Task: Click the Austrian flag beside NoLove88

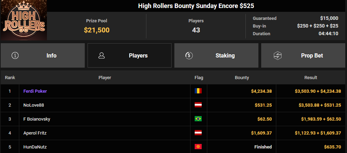Action: click(x=198, y=105)
